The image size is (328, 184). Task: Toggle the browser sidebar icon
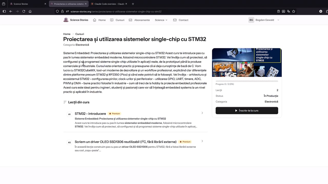pos(4,11)
